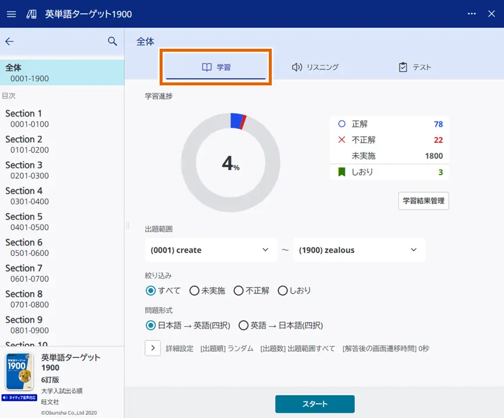Open the ellipsis options menu

tap(471, 14)
